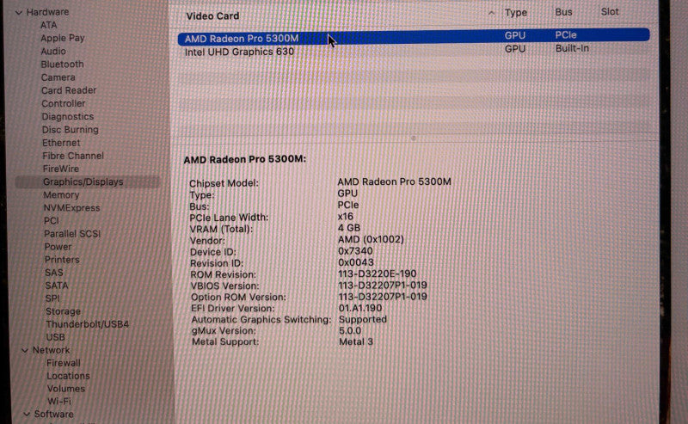The width and height of the screenshot is (688, 424).
Task: Select SATA in the sidebar
Action: click(x=57, y=286)
